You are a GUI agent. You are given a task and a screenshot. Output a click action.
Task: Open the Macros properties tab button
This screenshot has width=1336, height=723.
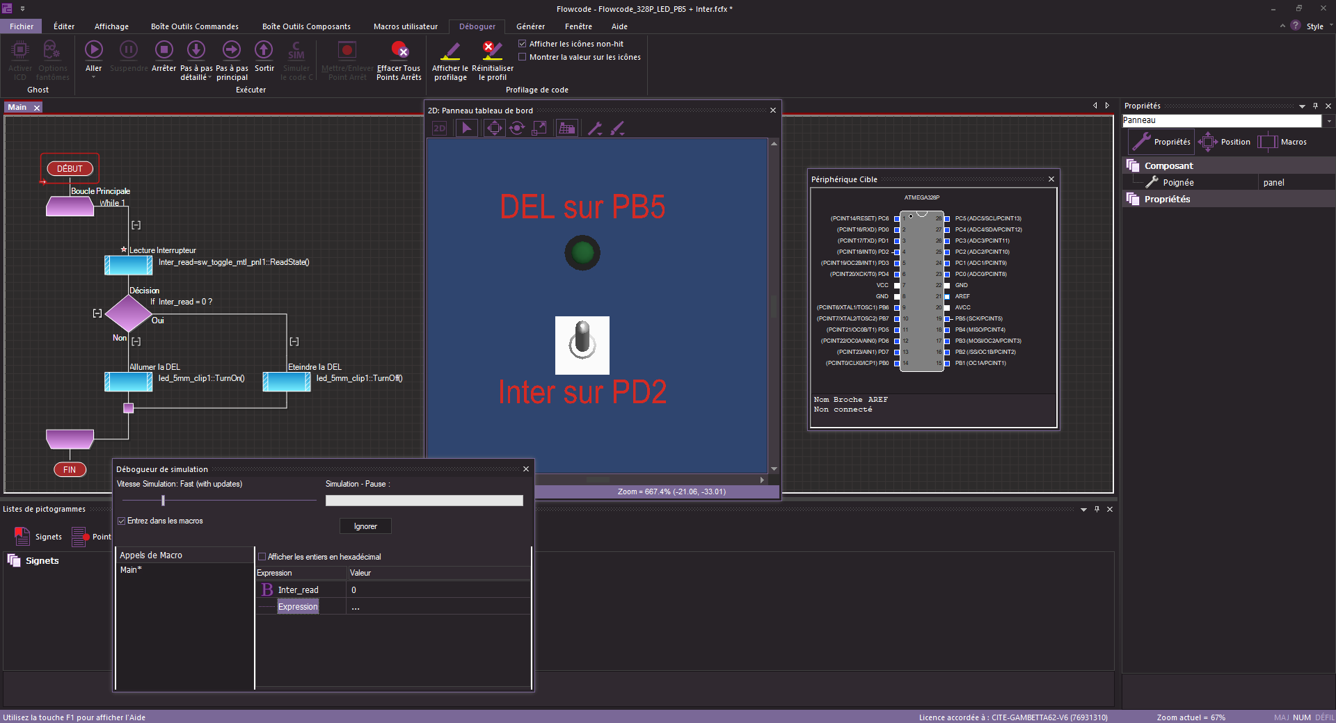(x=1282, y=142)
